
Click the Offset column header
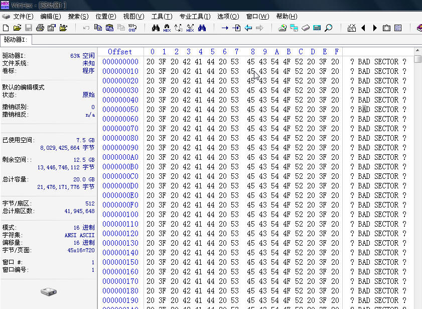click(x=120, y=52)
